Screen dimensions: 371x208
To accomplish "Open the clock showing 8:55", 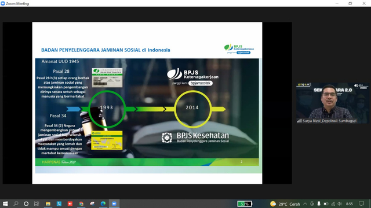I will [x=349, y=204].
